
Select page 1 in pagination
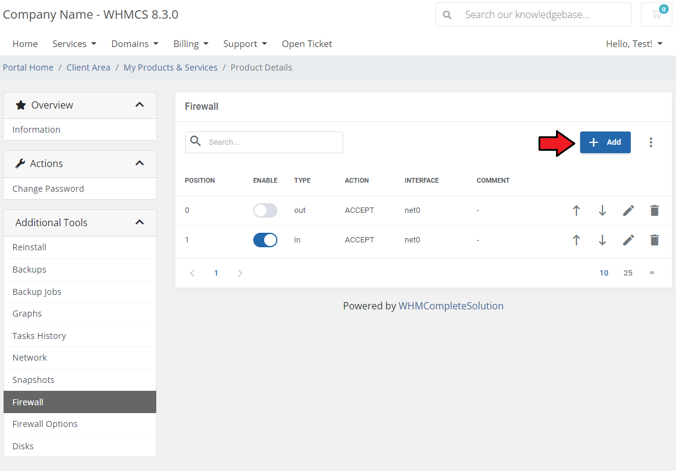[216, 273]
